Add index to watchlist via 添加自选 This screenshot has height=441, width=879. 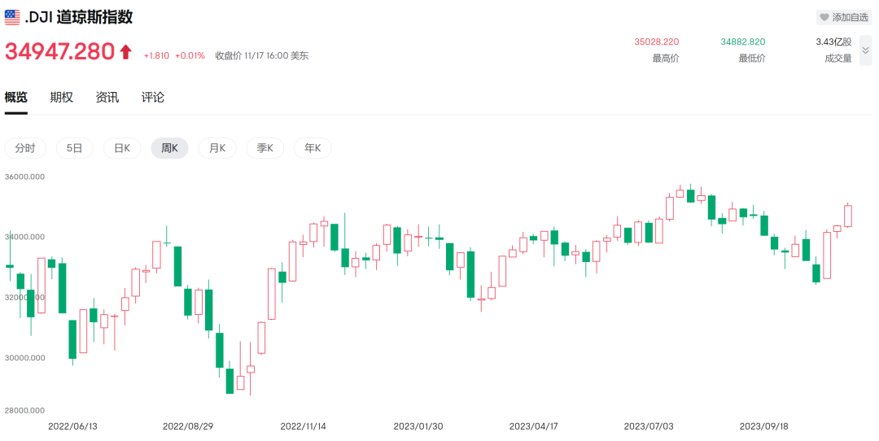point(844,17)
